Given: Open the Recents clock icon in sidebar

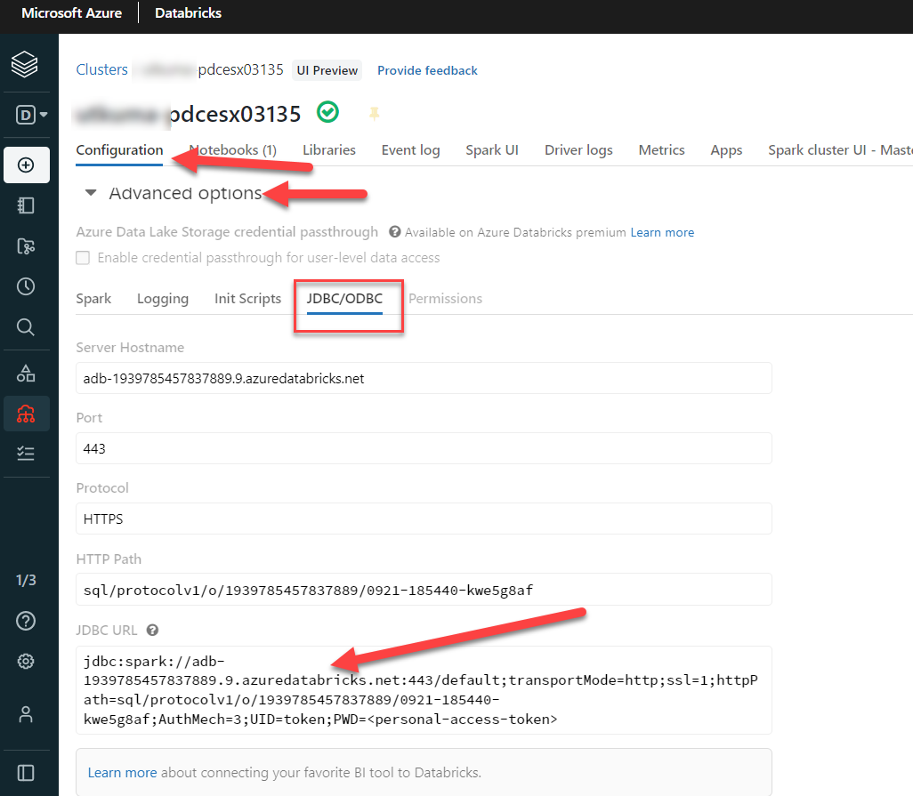Looking at the screenshot, I should pyautogui.click(x=26, y=286).
